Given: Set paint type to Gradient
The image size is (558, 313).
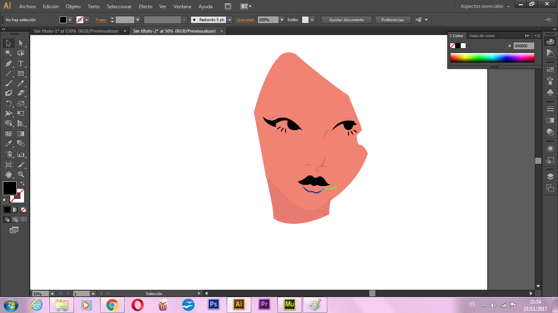Looking at the screenshot, I should (15, 209).
